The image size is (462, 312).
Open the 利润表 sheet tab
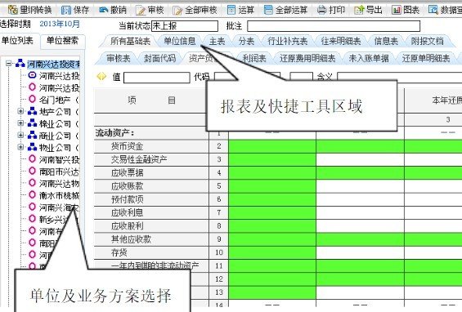point(254,58)
